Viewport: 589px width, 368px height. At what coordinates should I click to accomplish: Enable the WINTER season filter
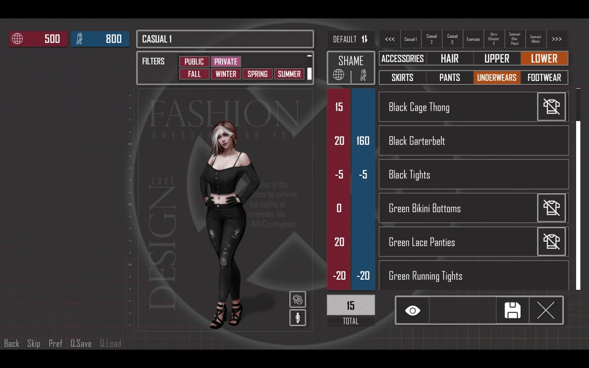point(226,74)
